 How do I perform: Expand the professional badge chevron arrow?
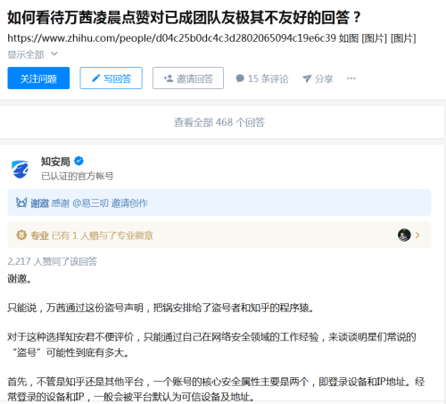click(417, 235)
